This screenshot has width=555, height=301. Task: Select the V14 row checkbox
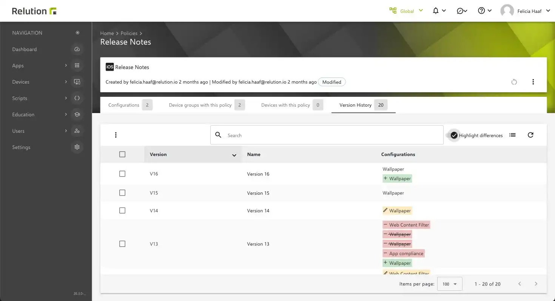[122, 211]
